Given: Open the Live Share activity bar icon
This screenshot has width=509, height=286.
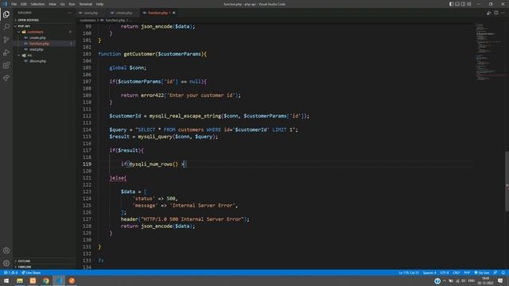Looking at the screenshot, I should (x=6, y=78).
